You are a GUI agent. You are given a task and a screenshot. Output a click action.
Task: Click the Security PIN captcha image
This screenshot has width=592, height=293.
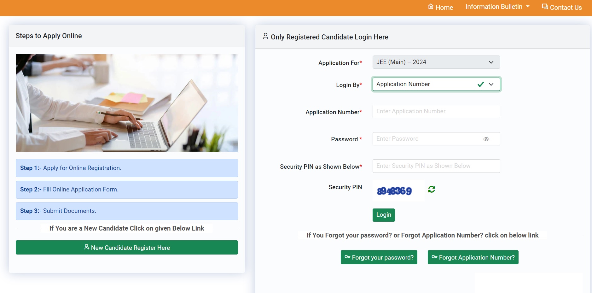[395, 191]
